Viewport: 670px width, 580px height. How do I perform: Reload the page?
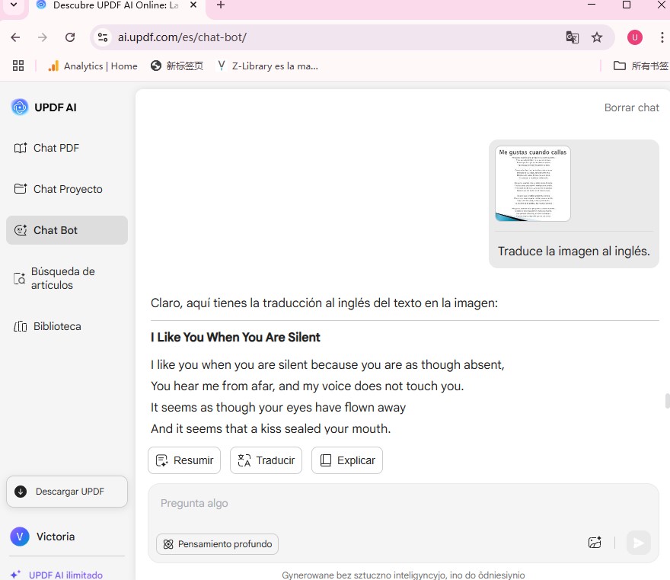tap(70, 37)
